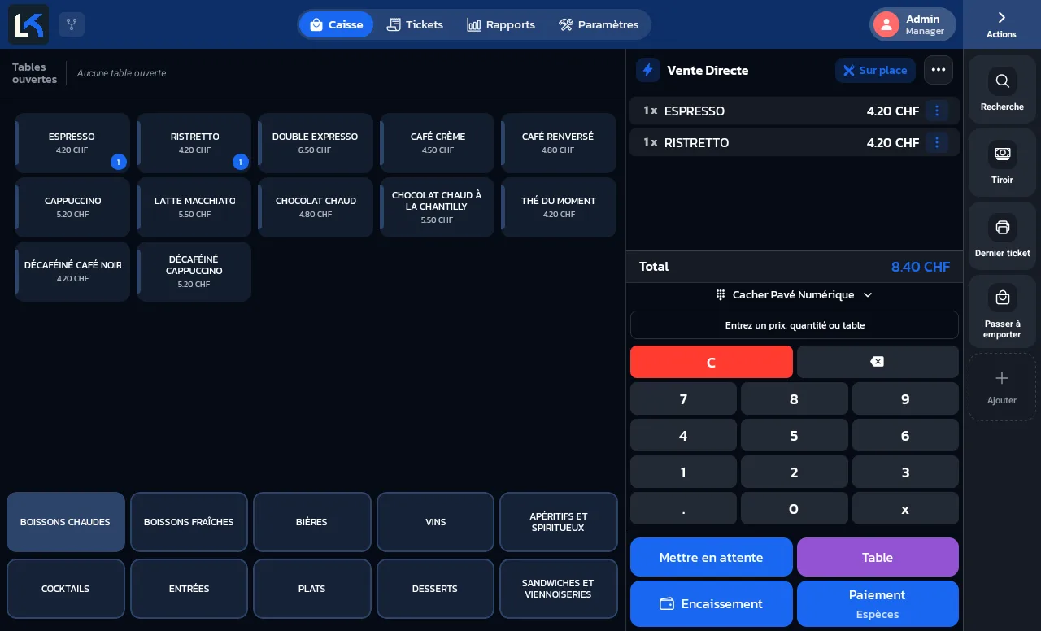
Task: Tap the keypad multiply x key
Action: coord(905,508)
